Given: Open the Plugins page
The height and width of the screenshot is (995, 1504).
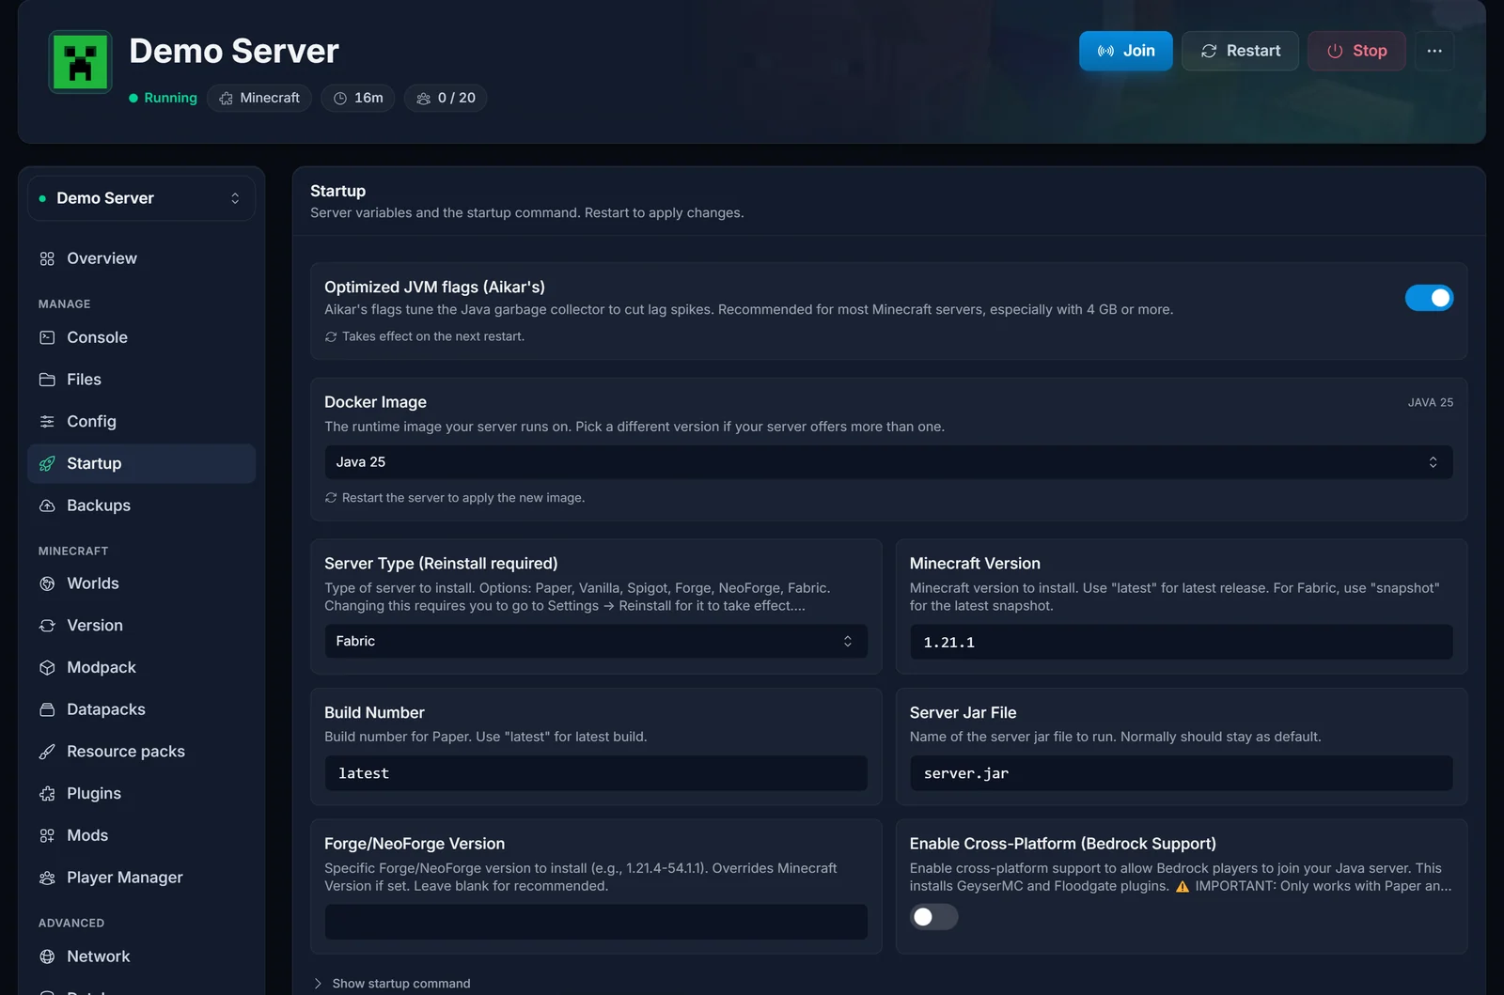Looking at the screenshot, I should pos(141,794).
